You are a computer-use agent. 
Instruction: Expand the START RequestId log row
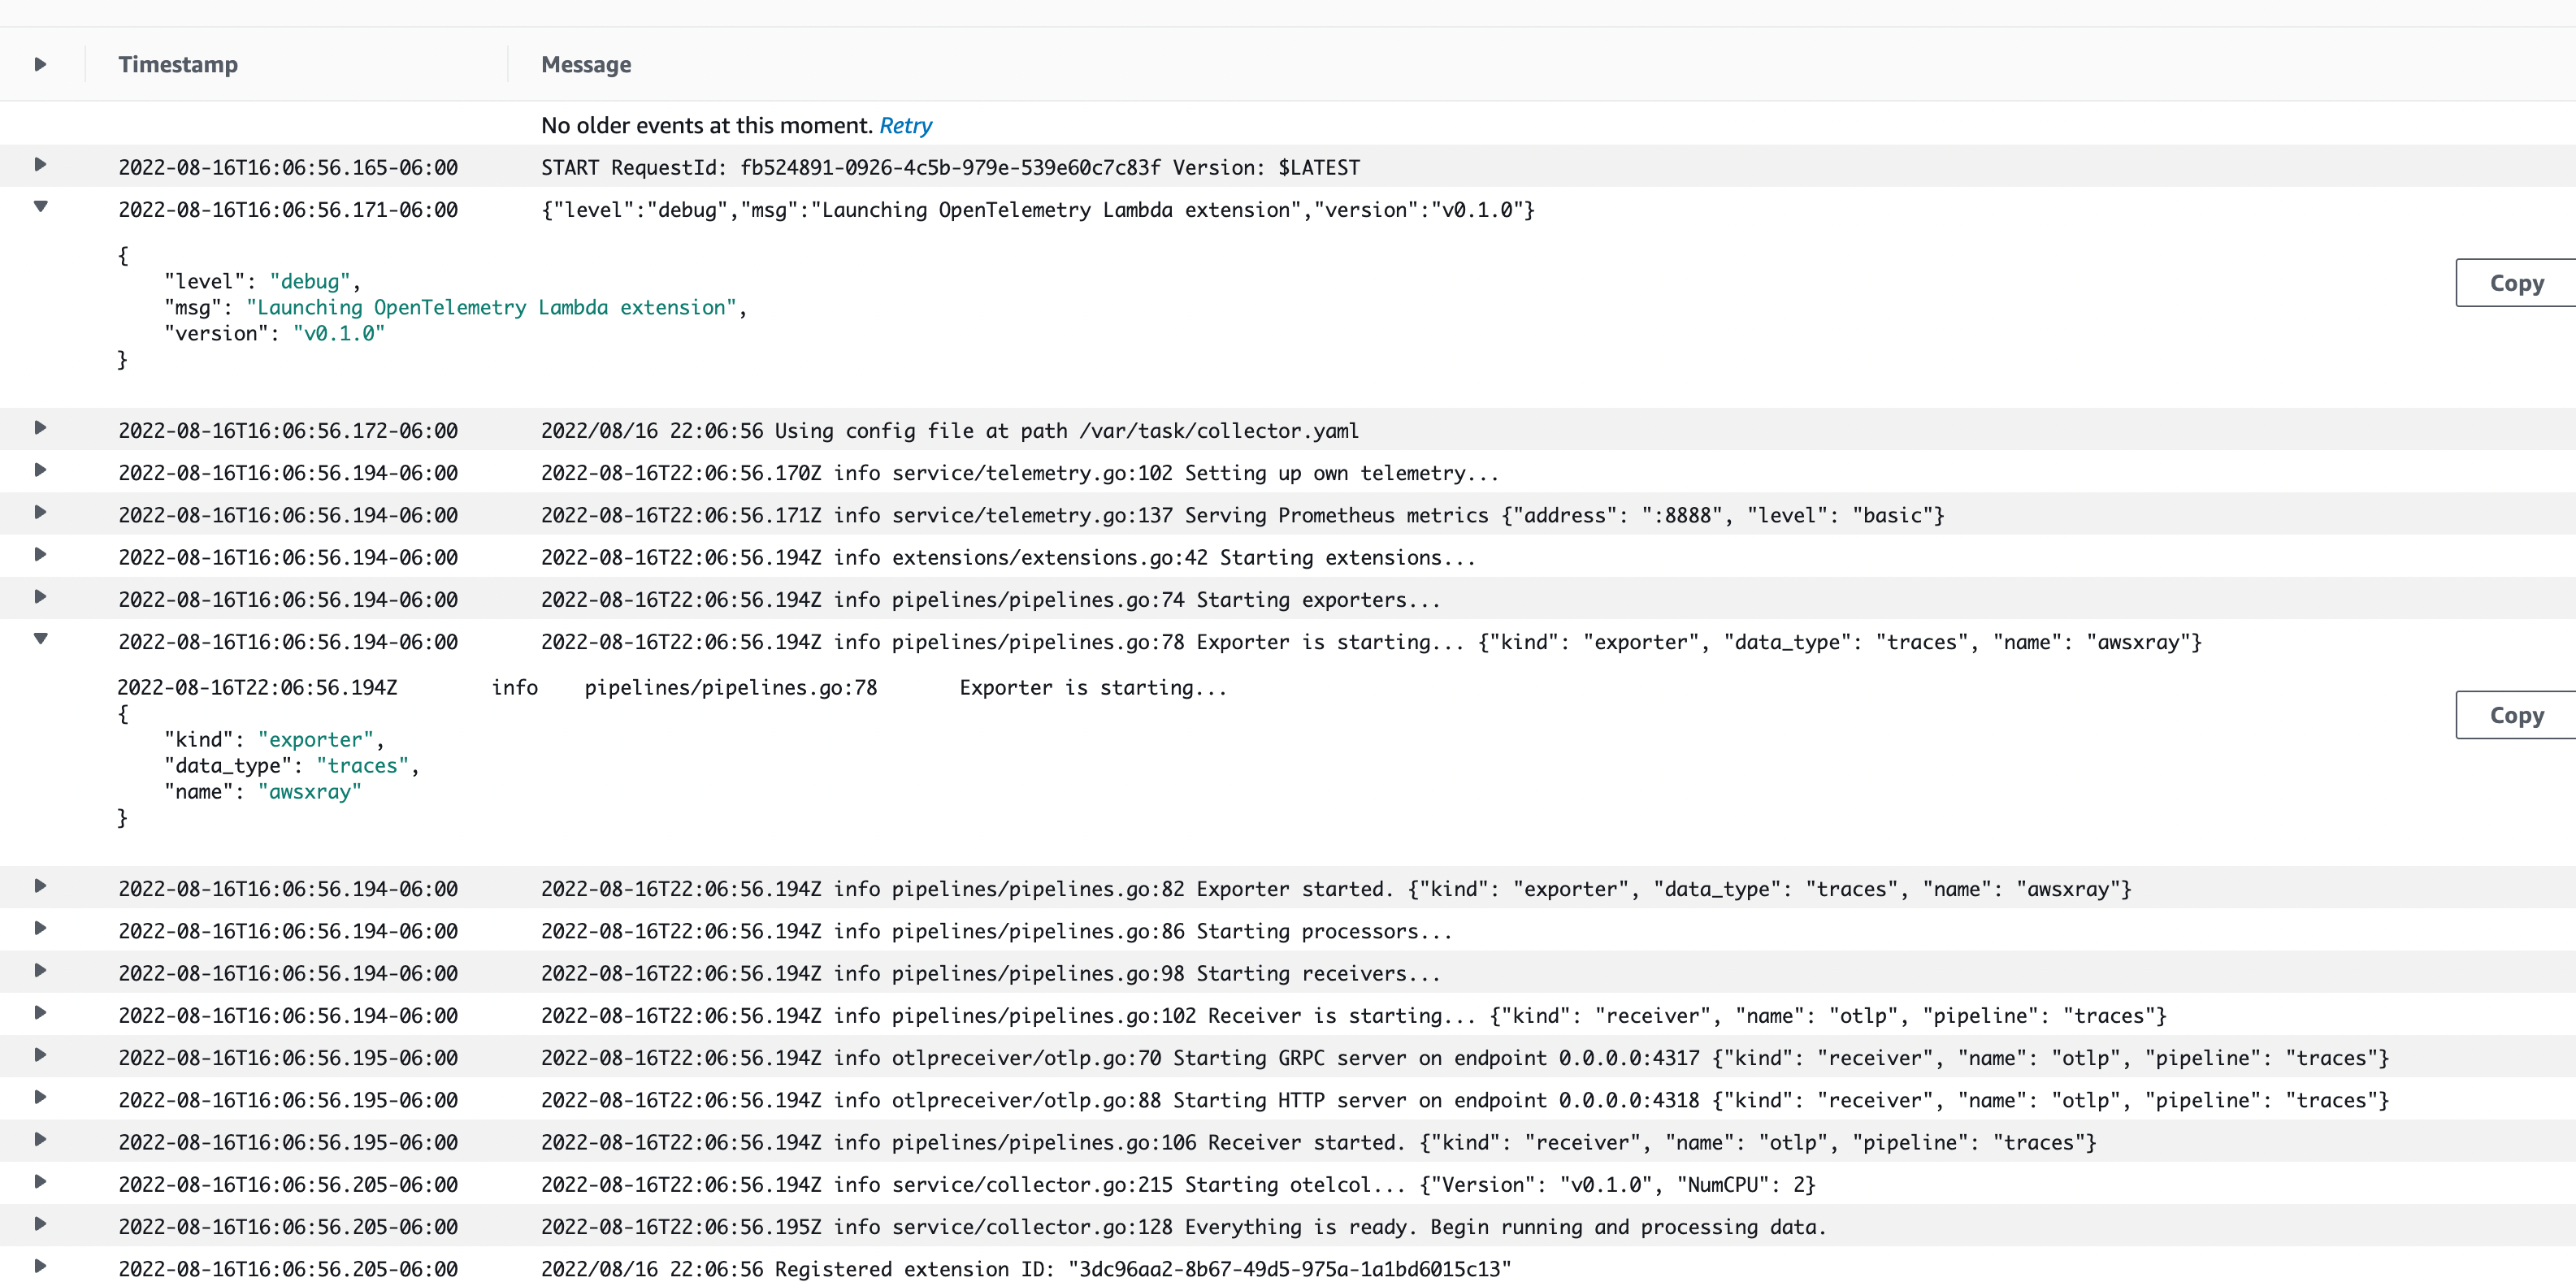click(x=40, y=164)
